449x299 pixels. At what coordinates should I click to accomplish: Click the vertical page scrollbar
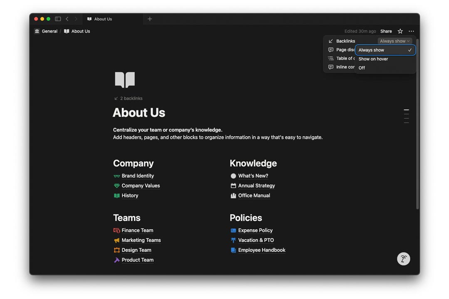click(417, 125)
